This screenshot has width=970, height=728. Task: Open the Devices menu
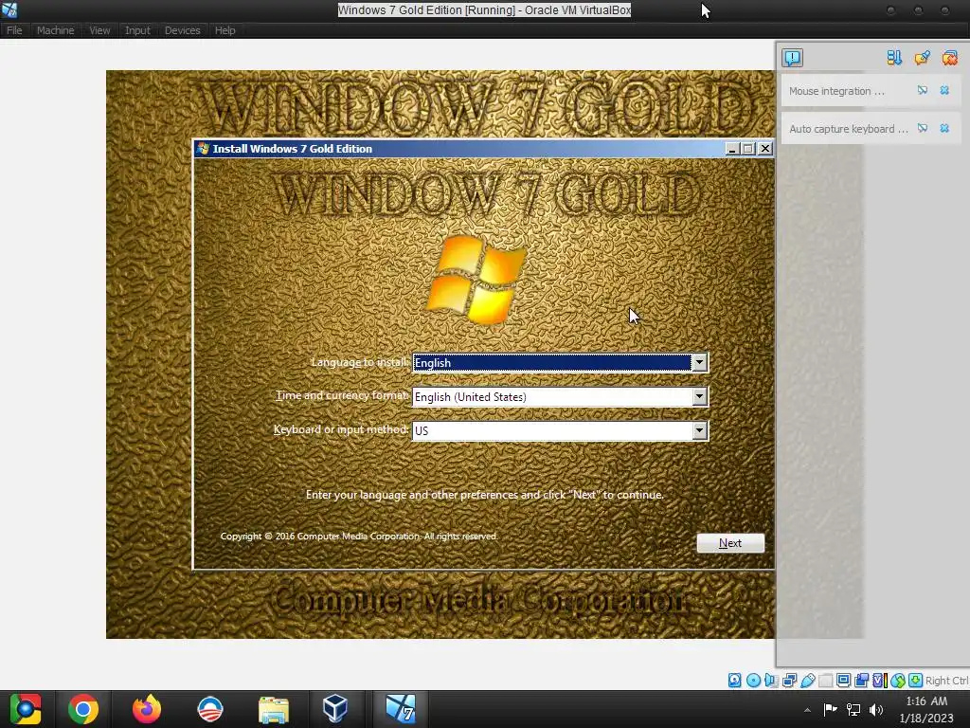coord(183,30)
